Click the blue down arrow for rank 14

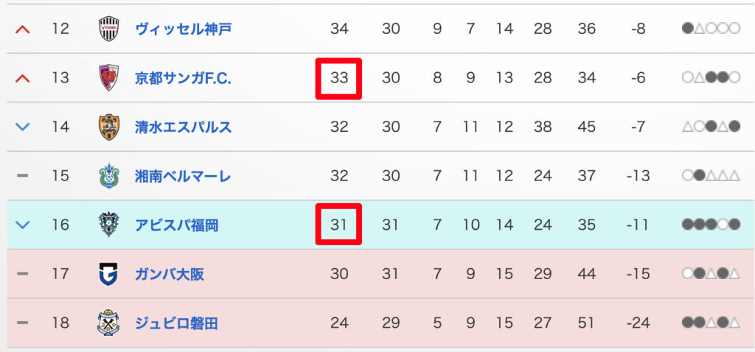coord(23,127)
